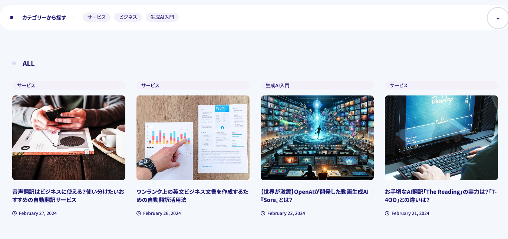Open the bar chart document article thumbnail
The image size is (508, 239).
[x=193, y=138]
